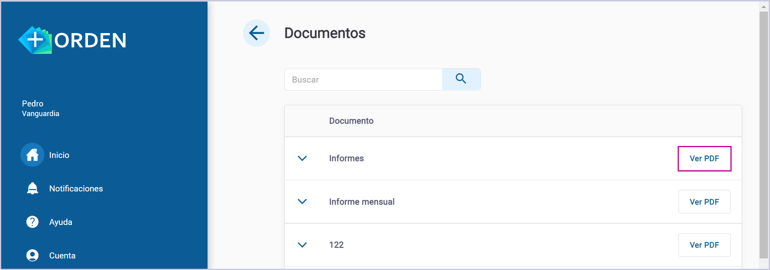Click the vertical scrollbar thumb
Screen dimensions: 770x270
pos(764,135)
